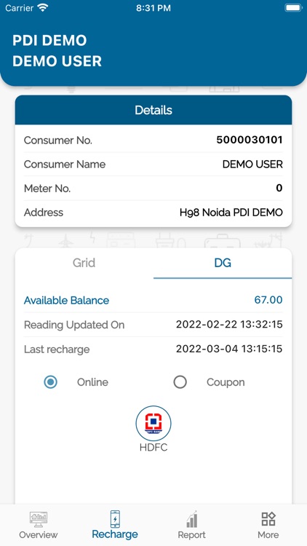The image size is (307, 546).
Task: Switch to the DG tab
Action: click(223, 263)
